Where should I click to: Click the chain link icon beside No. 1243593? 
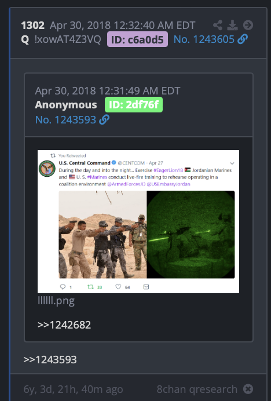point(104,120)
